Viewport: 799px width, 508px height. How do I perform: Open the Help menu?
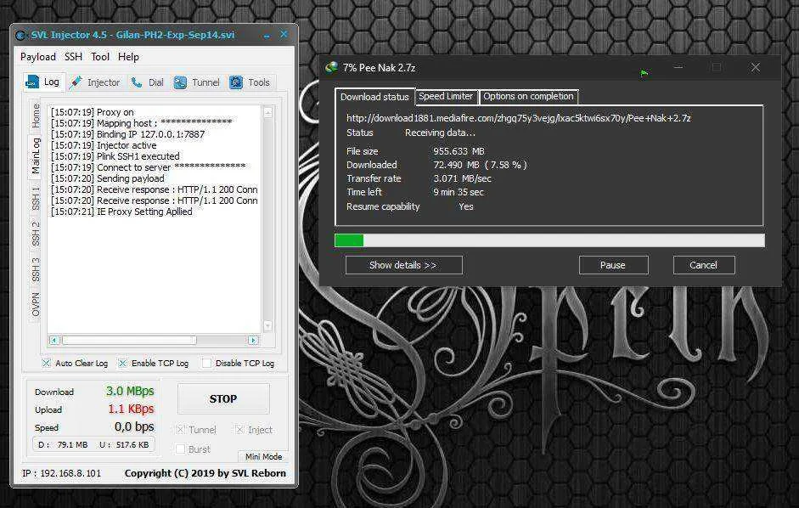(128, 57)
